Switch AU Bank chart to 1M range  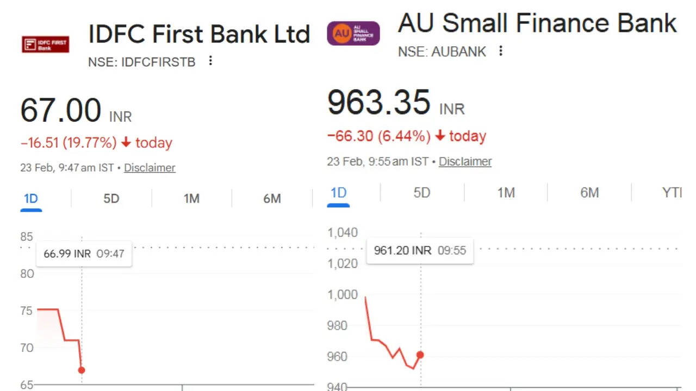(506, 193)
